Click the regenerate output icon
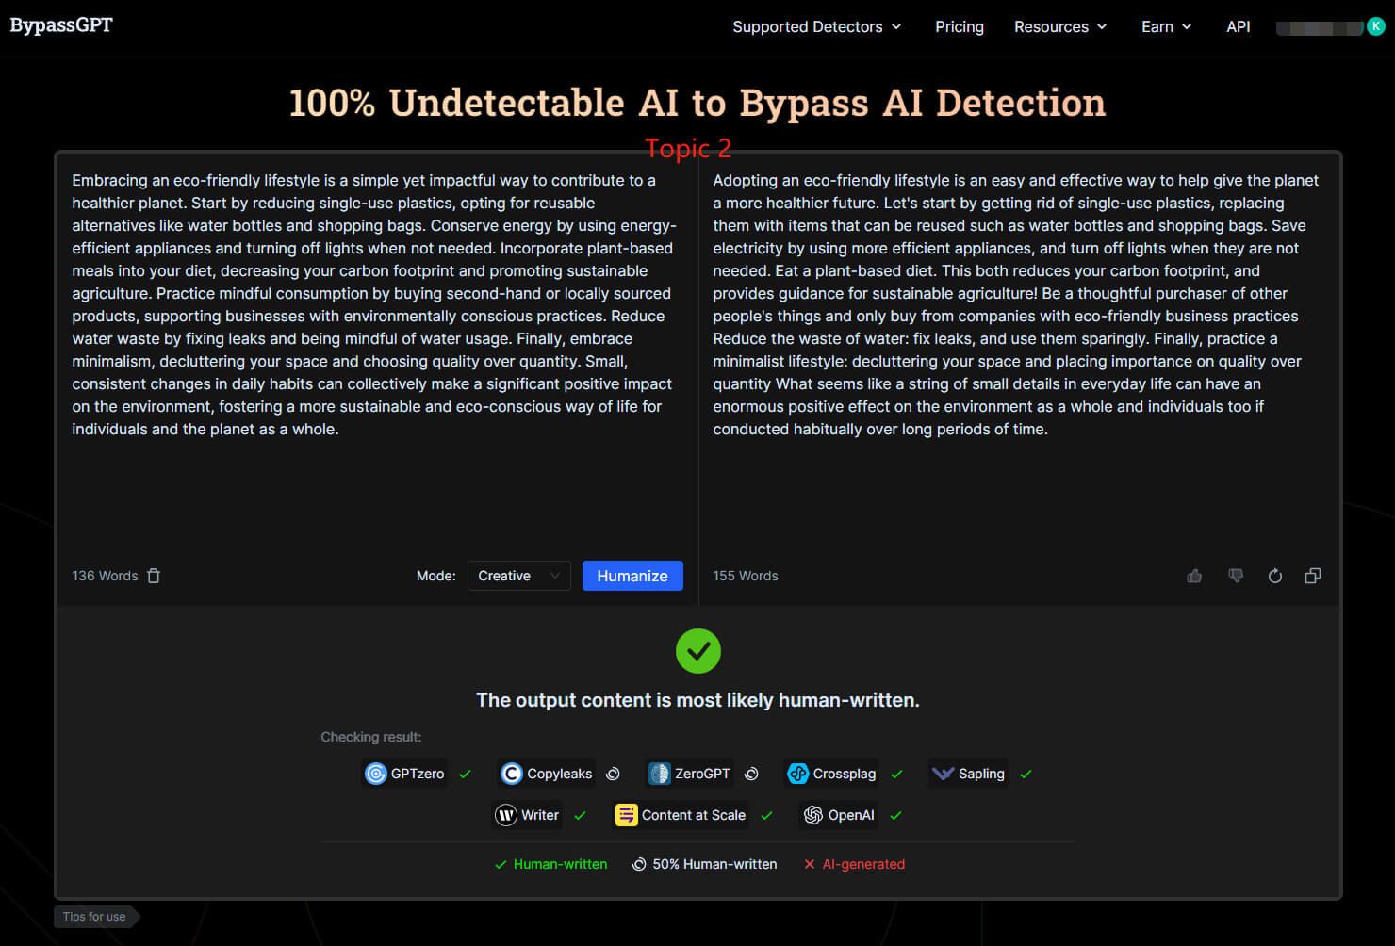Image resolution: width=1395 pixels, height=946 pixels. (x=1274, y=576)
